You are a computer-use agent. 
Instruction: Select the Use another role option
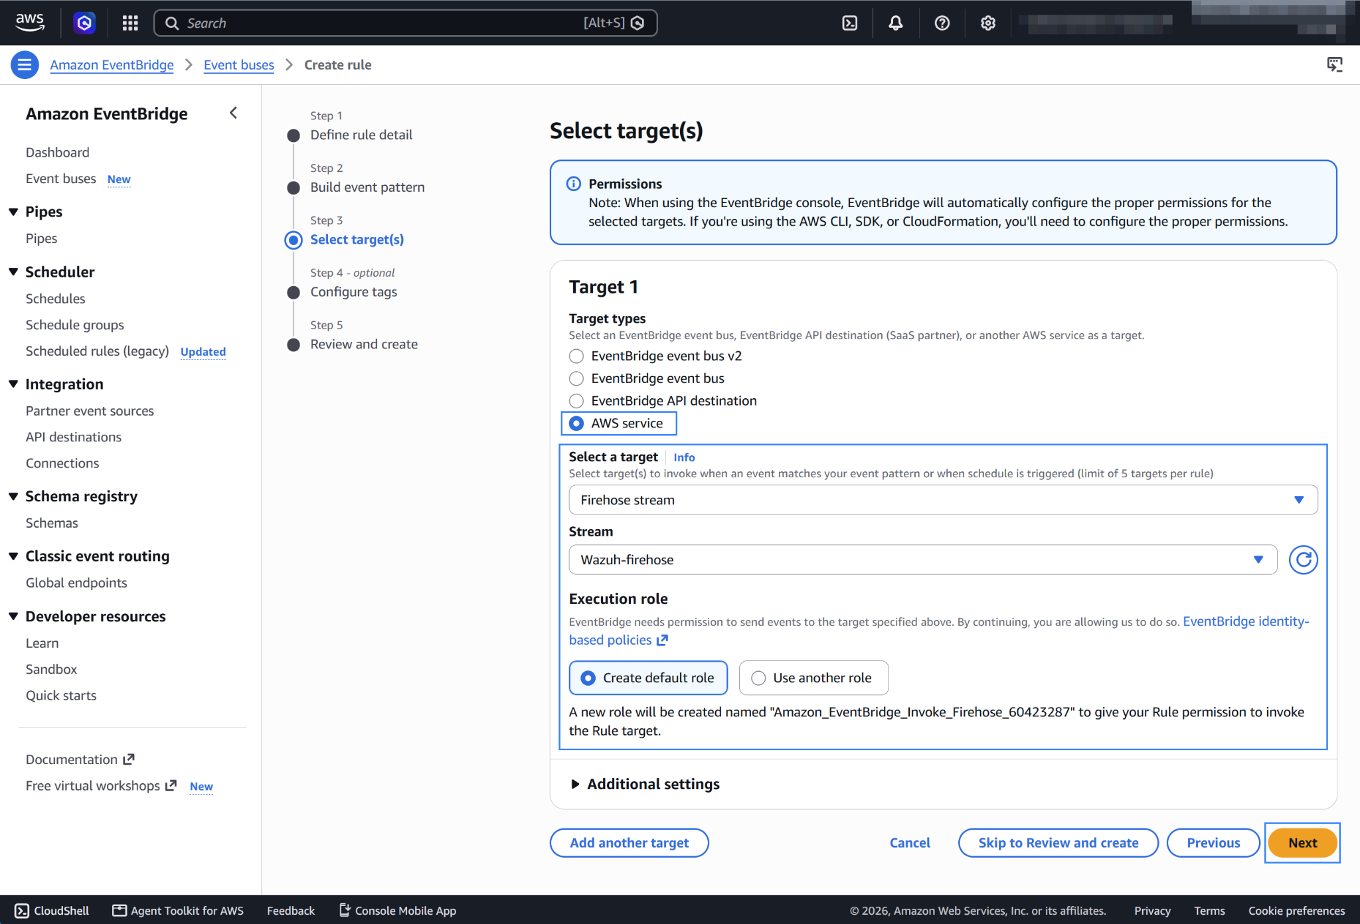click(813, 678)
